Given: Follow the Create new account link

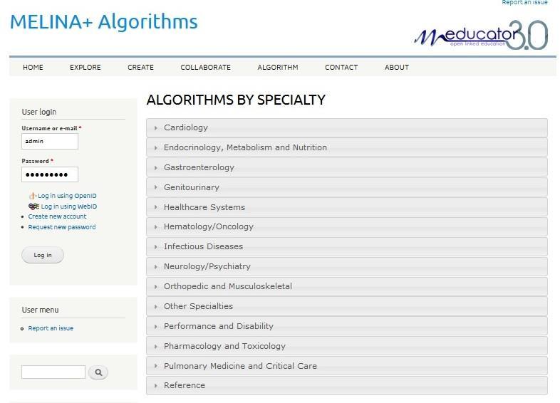Looking at the screenshot, I should 57,216.
